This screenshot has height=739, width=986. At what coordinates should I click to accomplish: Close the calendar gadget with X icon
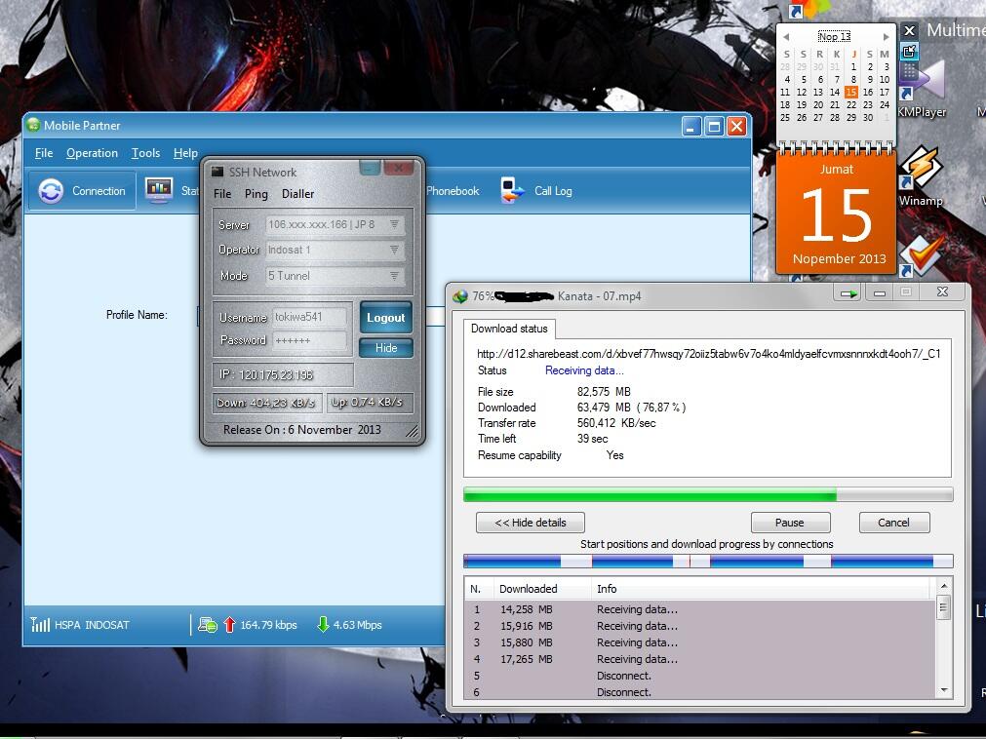(x=909, y=30)
